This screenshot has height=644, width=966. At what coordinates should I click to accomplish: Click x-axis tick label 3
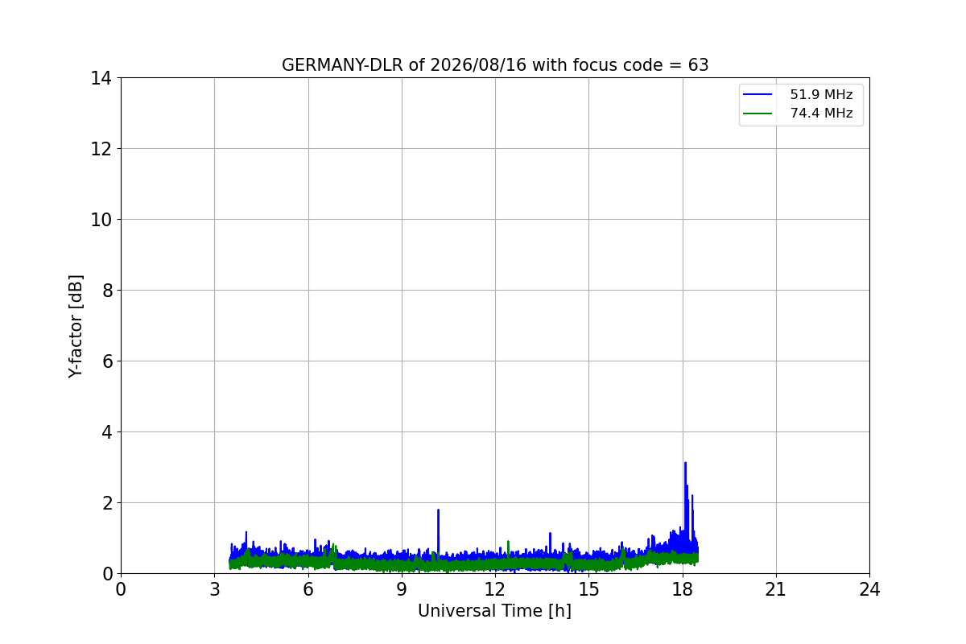coord(214,589)
